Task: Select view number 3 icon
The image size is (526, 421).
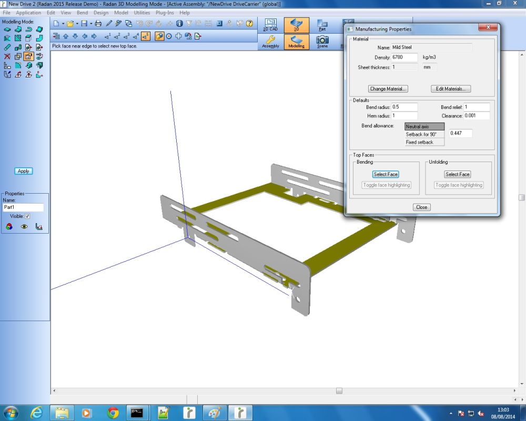Action: click(126, 36)
